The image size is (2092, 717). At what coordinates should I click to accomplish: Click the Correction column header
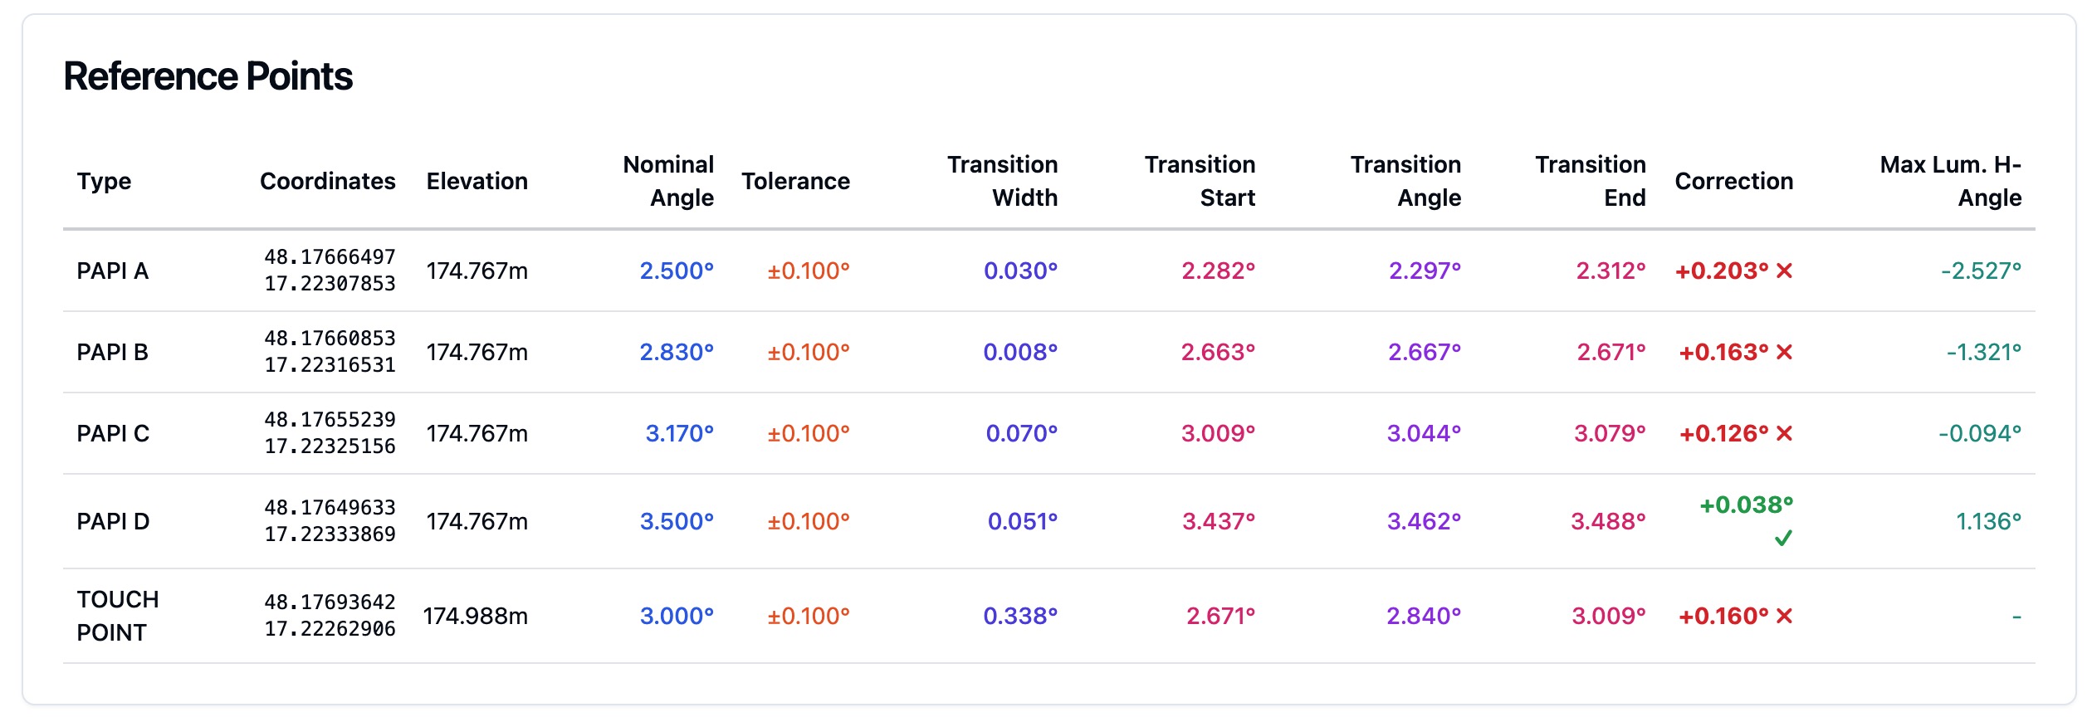[x=1733, y=182]
